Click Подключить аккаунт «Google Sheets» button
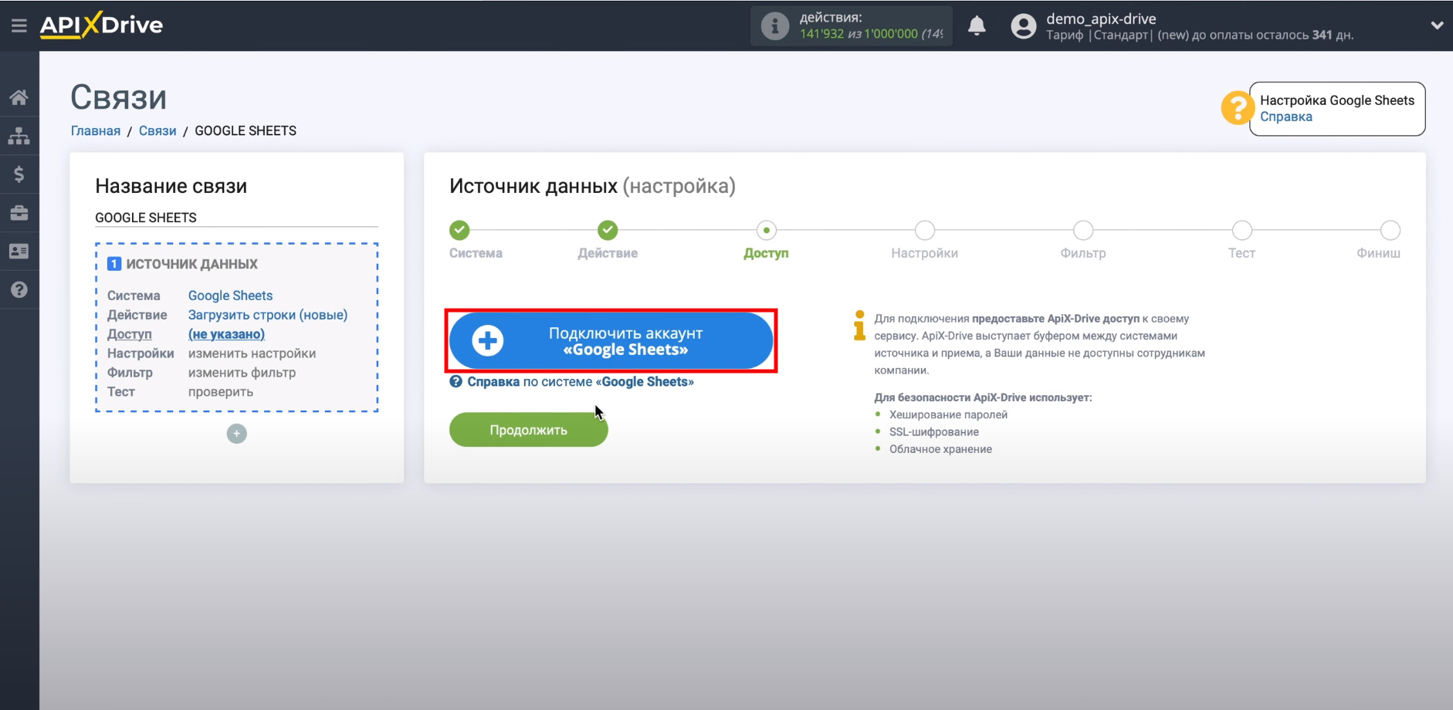 [x=611, y=341]
